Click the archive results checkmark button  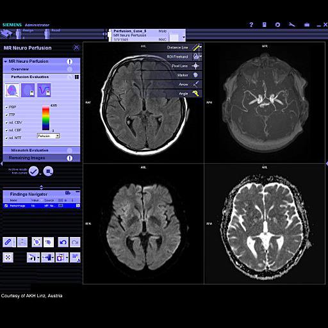click(34, 171)
